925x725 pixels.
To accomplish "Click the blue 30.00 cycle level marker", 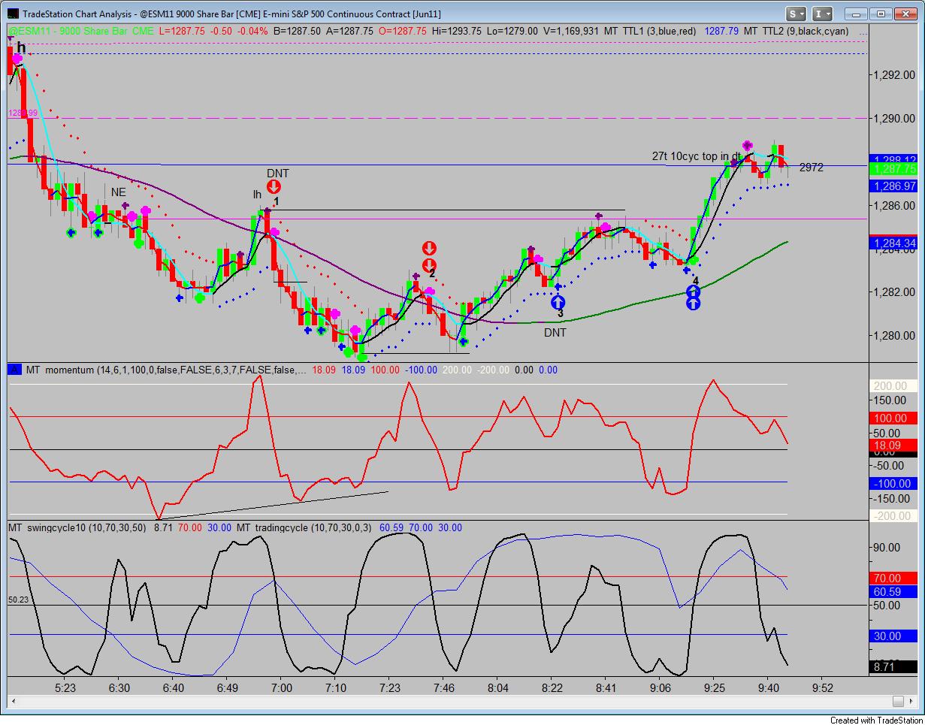I will 893,636.
